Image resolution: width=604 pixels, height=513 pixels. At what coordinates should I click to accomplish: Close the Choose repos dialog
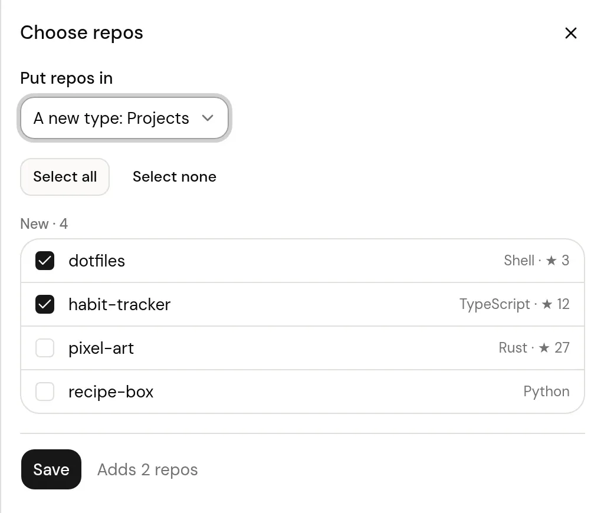pyautogui.click(x=570, y=33)
